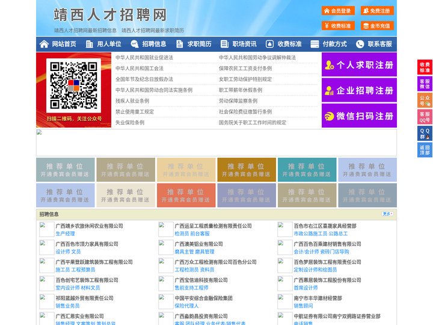Open job link 保险代理人

click(186, 306)
